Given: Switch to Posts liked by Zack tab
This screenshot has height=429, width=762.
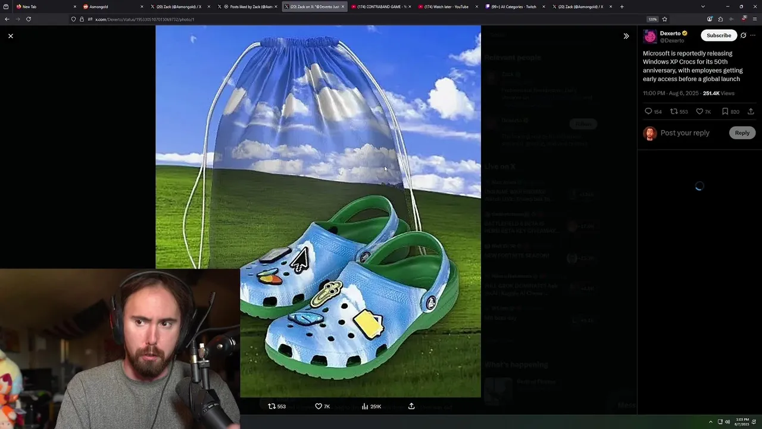Looking at the screenshot, I should (246, 7).
